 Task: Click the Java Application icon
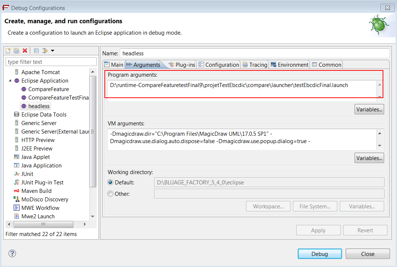coord(17,165)
